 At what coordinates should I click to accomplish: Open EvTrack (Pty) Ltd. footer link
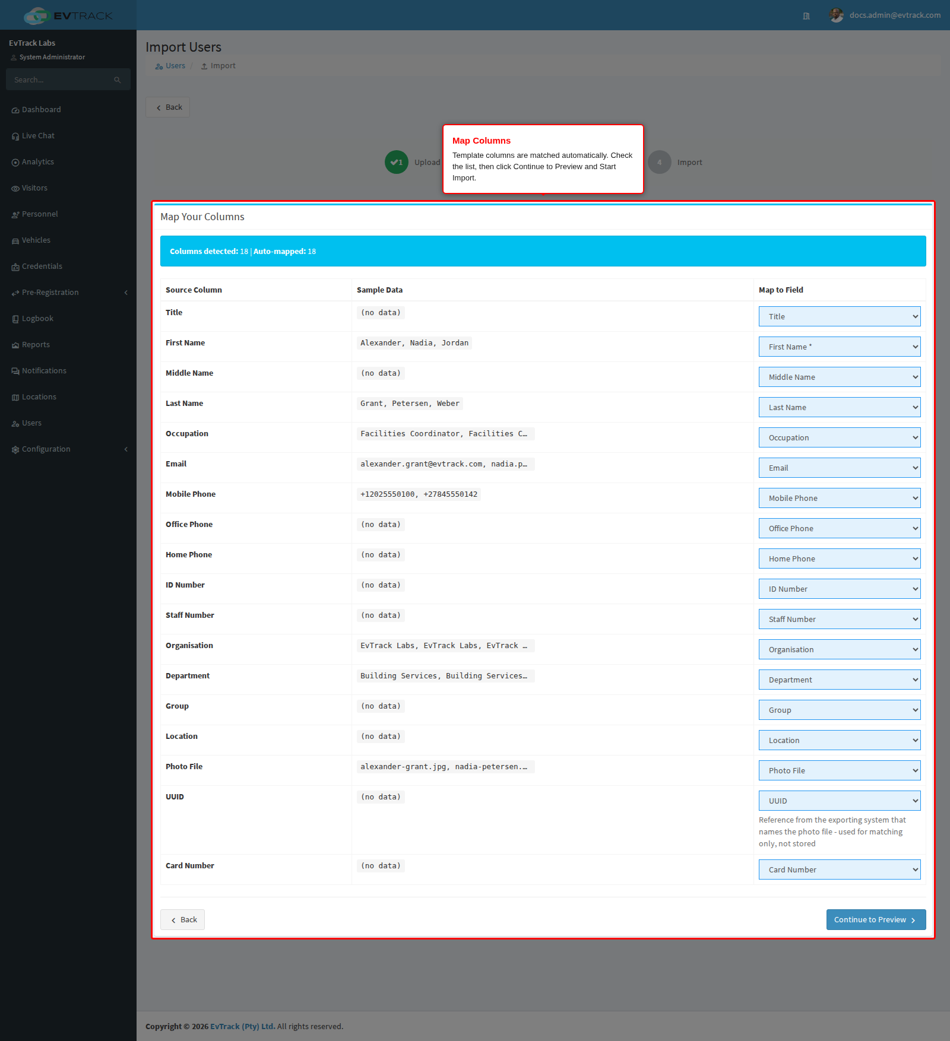243,1026
